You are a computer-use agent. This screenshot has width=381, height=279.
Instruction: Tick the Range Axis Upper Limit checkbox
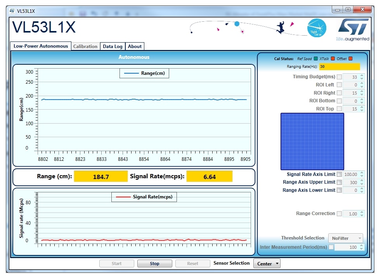pyautogui.click(x=339, y=182)
